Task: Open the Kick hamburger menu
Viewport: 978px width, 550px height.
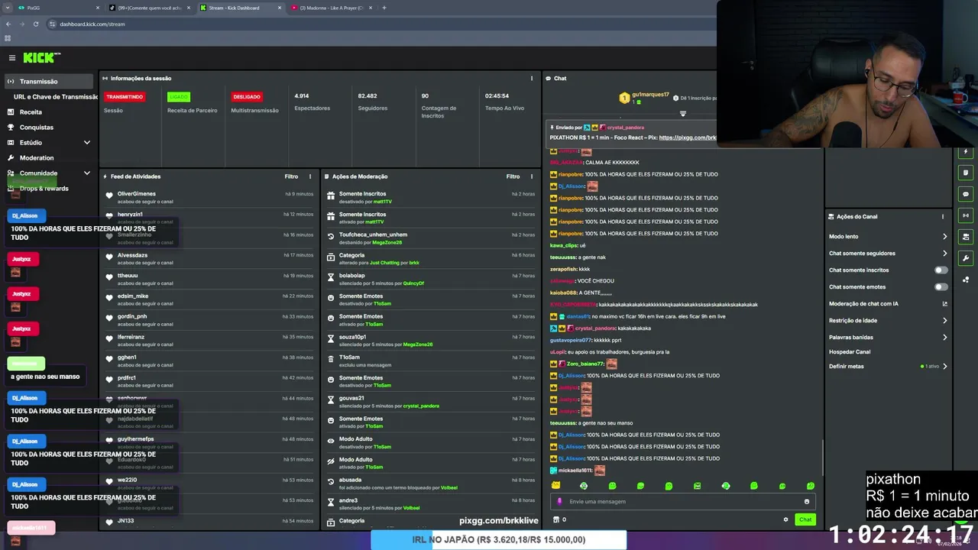Action: 11,58
